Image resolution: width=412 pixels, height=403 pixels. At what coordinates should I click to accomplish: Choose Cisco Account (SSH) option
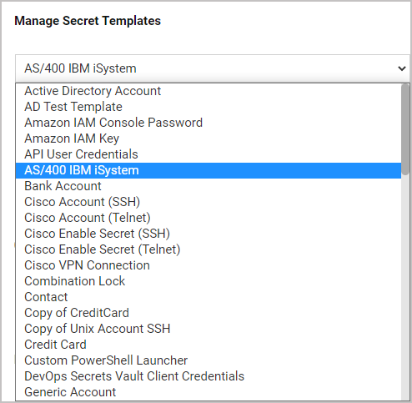[209, 202]
